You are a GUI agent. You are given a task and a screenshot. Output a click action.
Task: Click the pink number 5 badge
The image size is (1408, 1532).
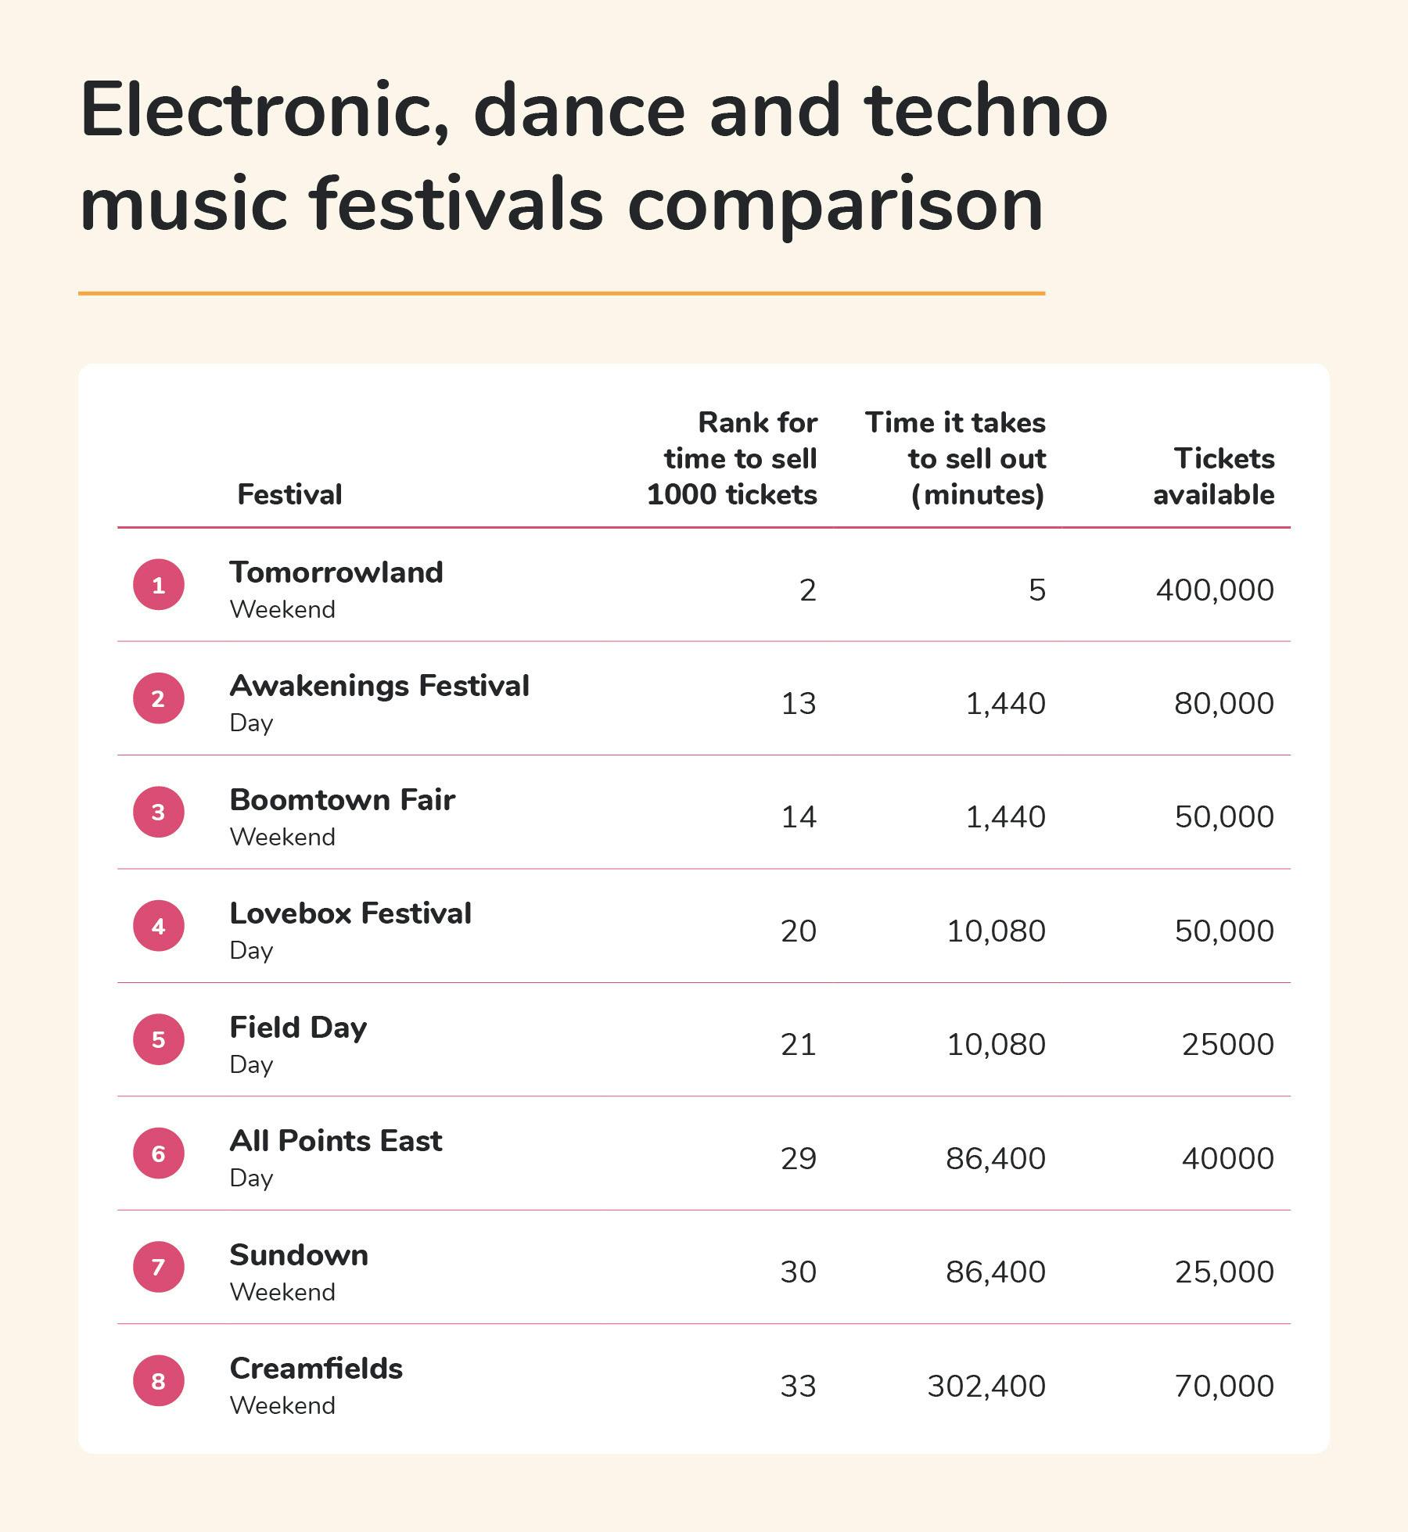(x=159, y=1040)
